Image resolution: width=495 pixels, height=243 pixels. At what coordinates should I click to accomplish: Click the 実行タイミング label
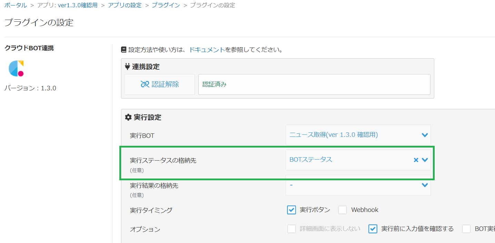tap(151, 210)
